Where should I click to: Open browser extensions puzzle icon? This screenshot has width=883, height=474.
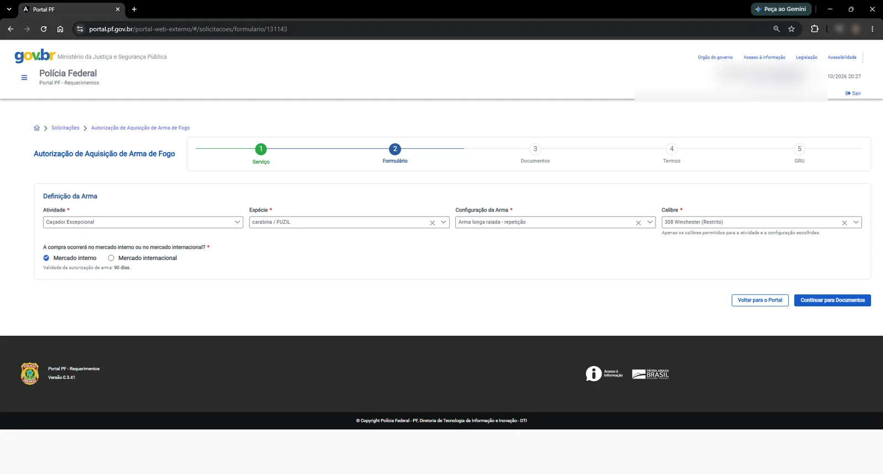point(815,29)
